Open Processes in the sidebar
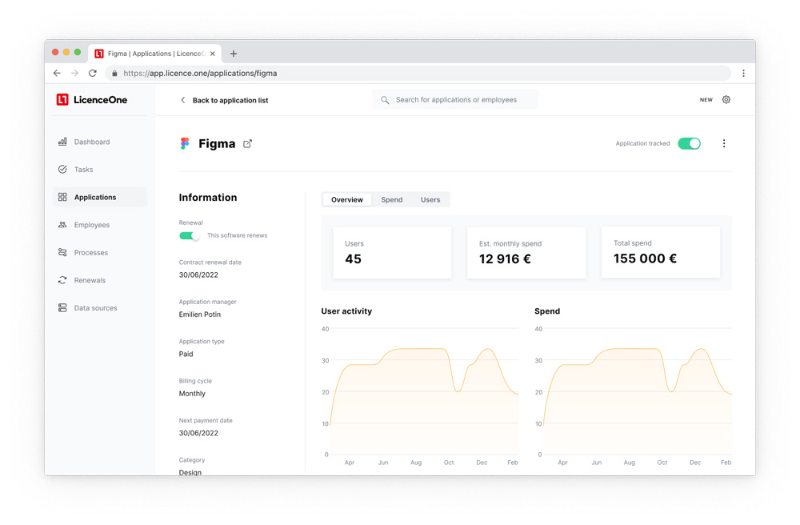This screenshot has width=800, height=525. (99, 253)
